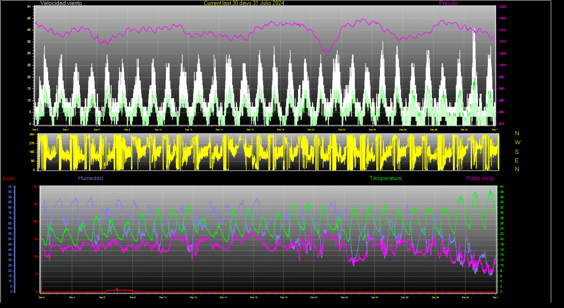Image resolution: width=564 pixels, height=308 pixels.
Task: Click the 995 value on pressure axis
Action: (501, 77)
